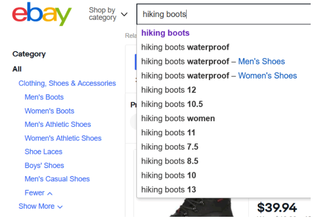
Task: Browse Men's Athletic Shoes category
Action: coord(58,124)
